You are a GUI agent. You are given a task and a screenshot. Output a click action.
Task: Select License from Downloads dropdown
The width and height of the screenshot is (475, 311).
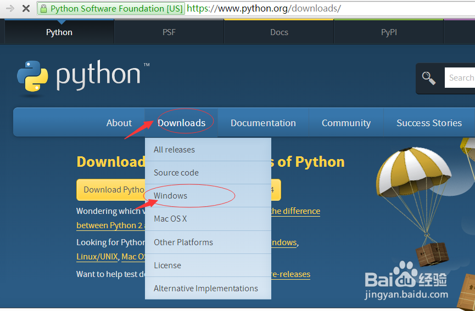208,265
